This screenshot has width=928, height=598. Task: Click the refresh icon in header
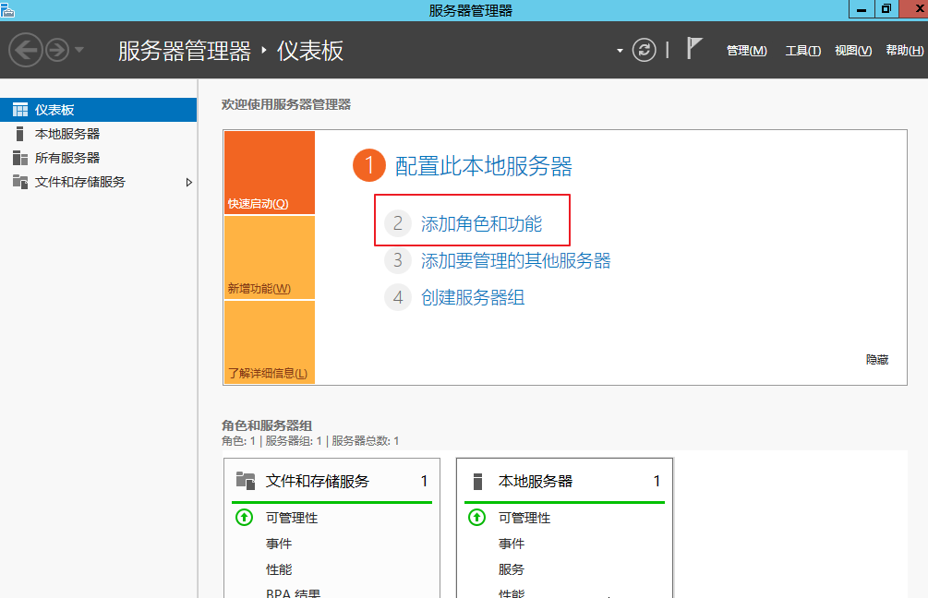(x=644, y=50)
